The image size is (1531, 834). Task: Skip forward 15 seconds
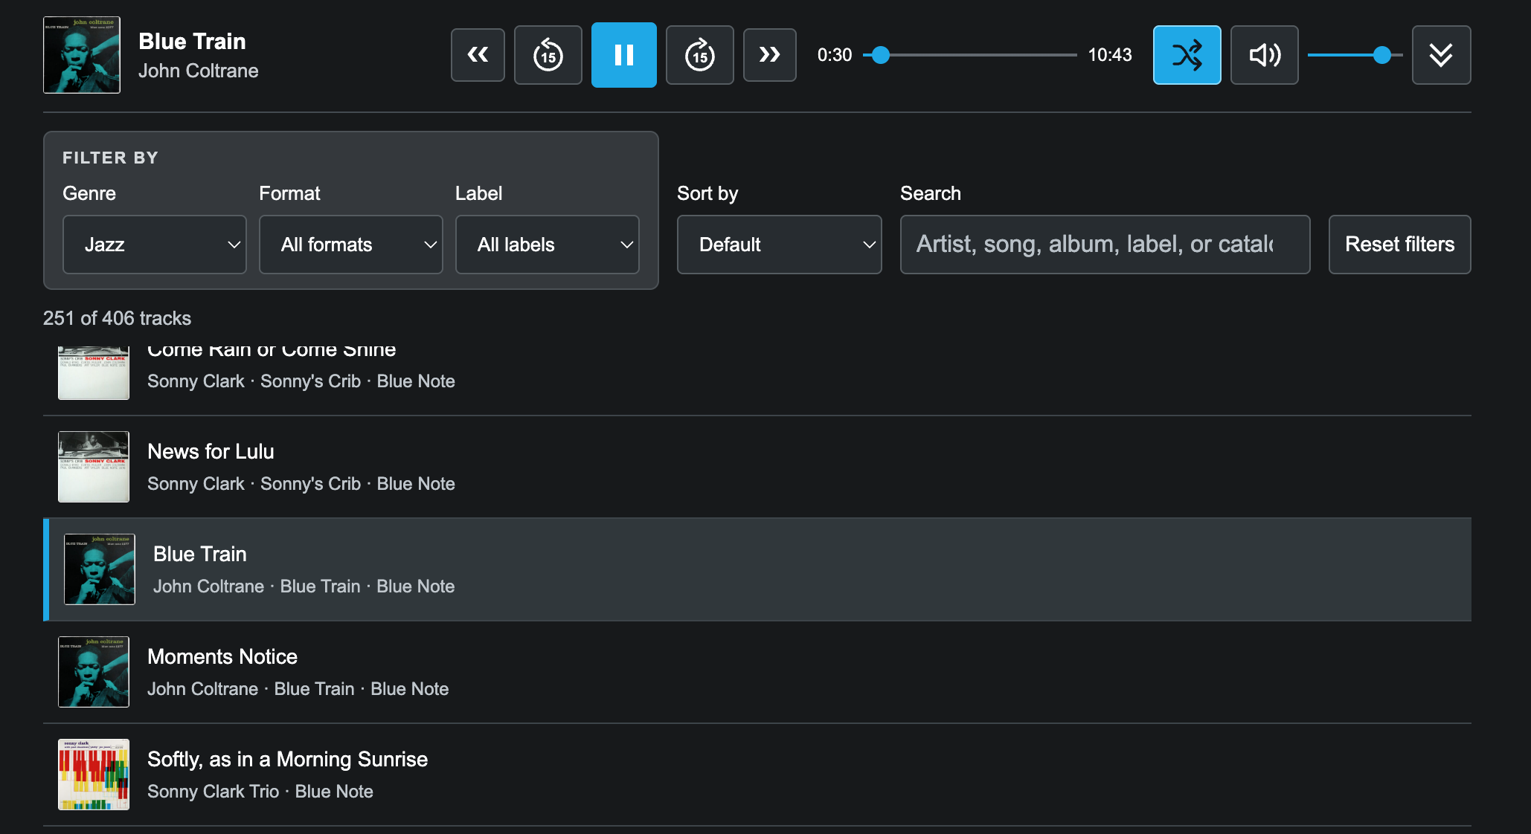click(700, 55)
